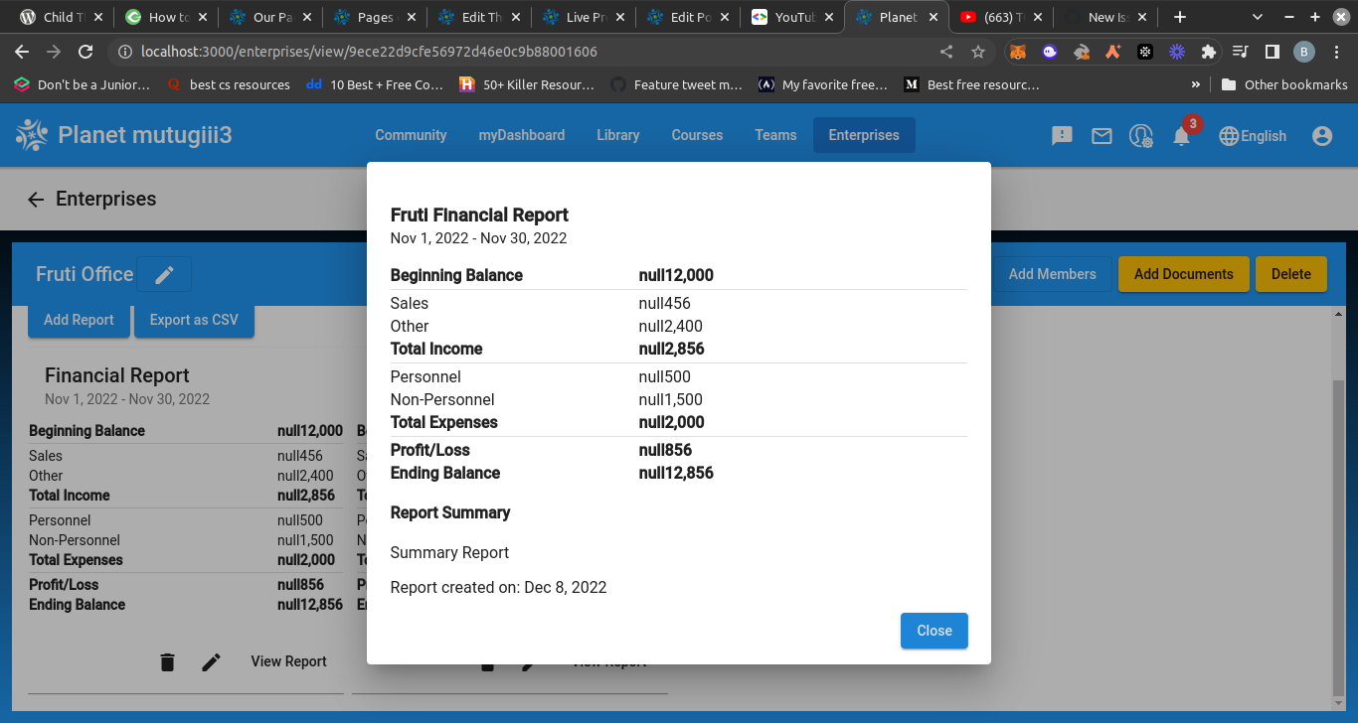The width and height of the screenshot is (1358, 723).
Task: Export the report as CSV
Action: (194, 321)
